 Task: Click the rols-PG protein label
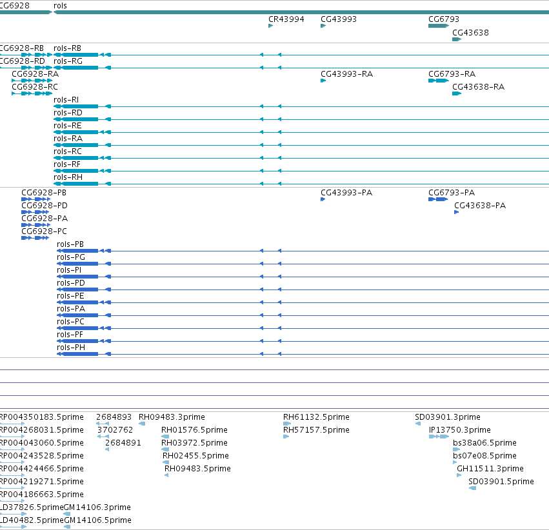click(x=71, y=257)
